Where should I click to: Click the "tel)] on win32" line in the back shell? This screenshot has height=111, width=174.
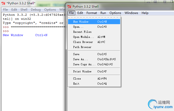17,19
